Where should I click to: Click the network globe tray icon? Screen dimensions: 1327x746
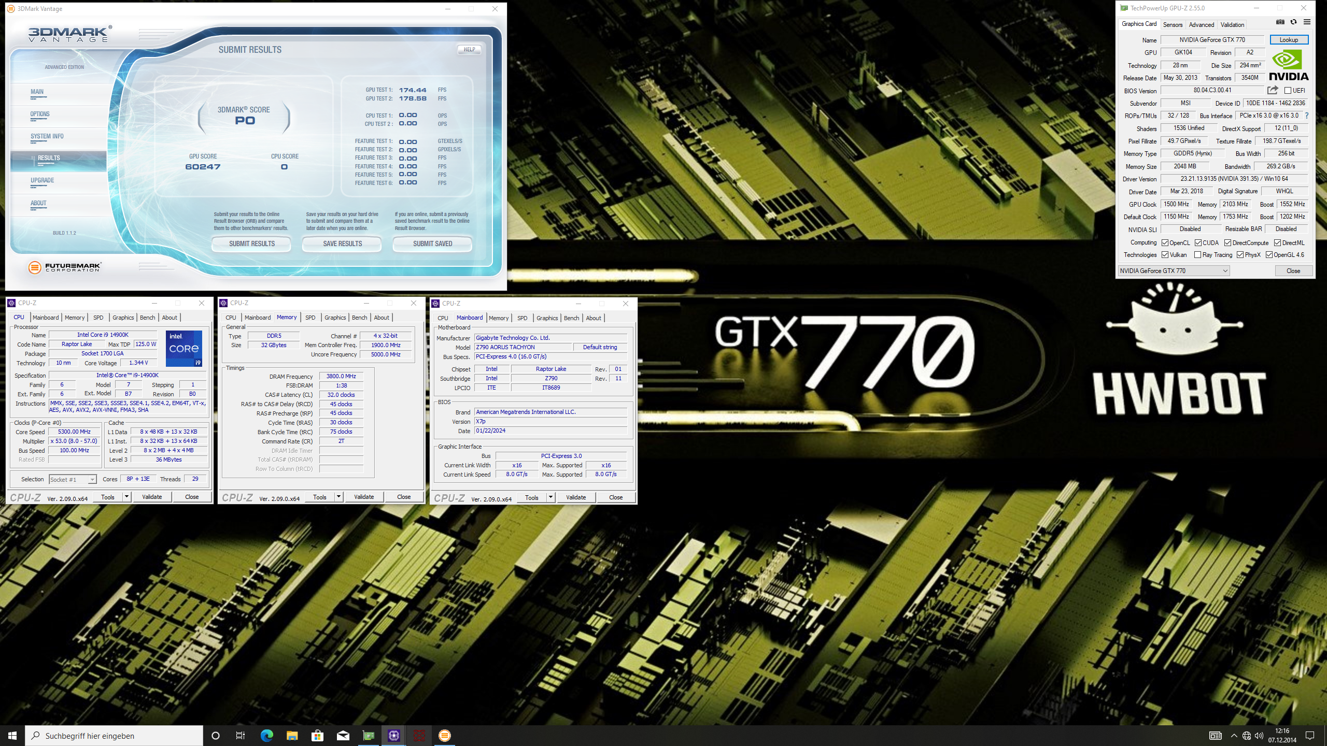(1247, 736)
